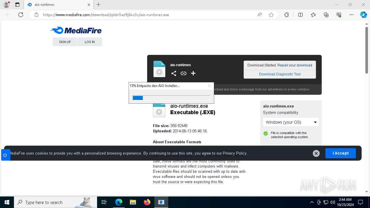Viewport: 370px width, 208px height.
Task: Open volume control in tray
Action: point(332,202)
